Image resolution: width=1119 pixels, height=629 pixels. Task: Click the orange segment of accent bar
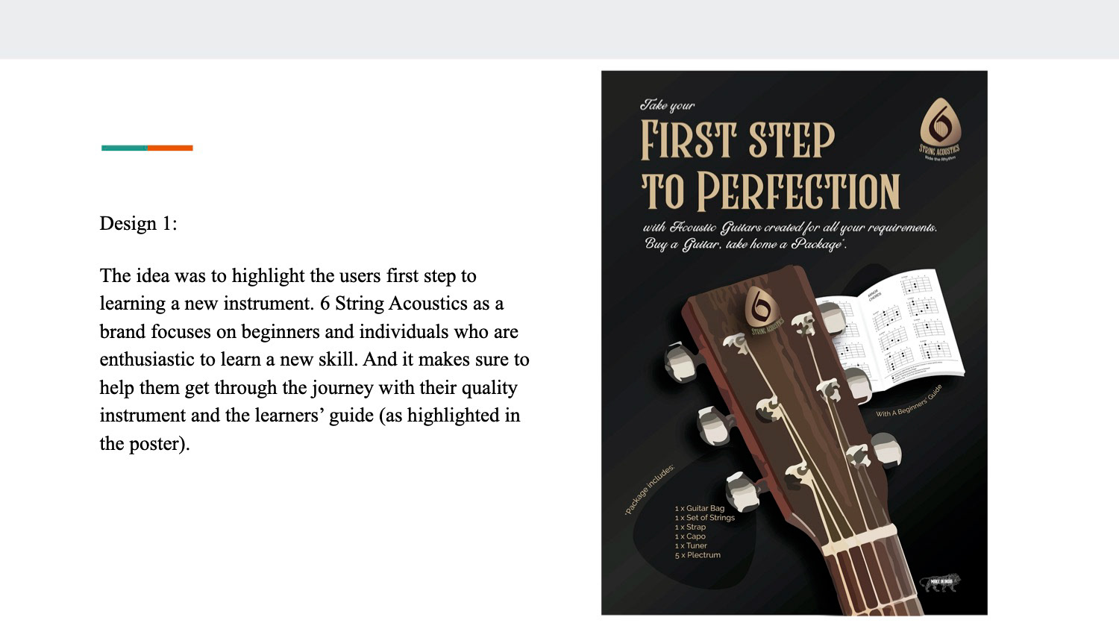[x=170, y=148]
